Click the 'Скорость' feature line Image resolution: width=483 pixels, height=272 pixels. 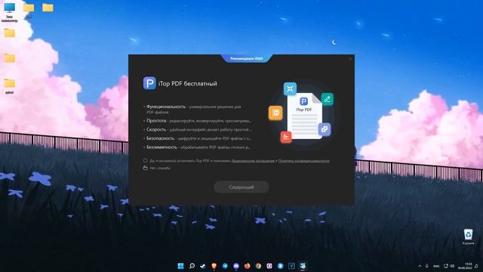[x=198, y=130]
